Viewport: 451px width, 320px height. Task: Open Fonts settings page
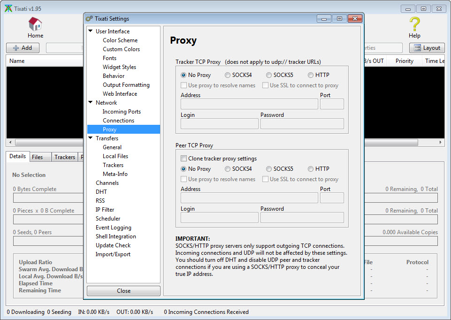[110, 58]
